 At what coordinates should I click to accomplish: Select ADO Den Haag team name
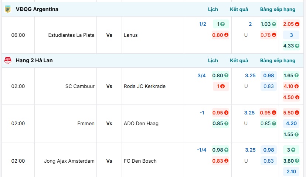[141, 124]
